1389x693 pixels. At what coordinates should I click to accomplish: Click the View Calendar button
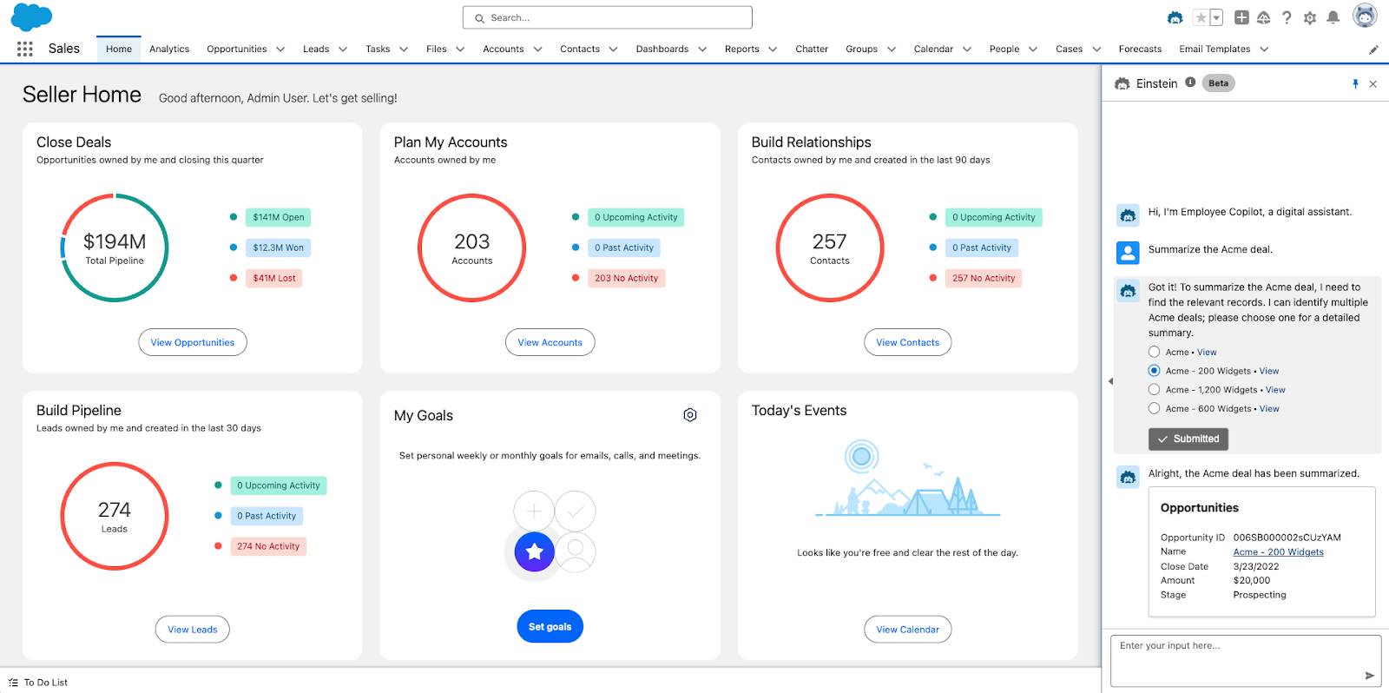pos(908,630)
